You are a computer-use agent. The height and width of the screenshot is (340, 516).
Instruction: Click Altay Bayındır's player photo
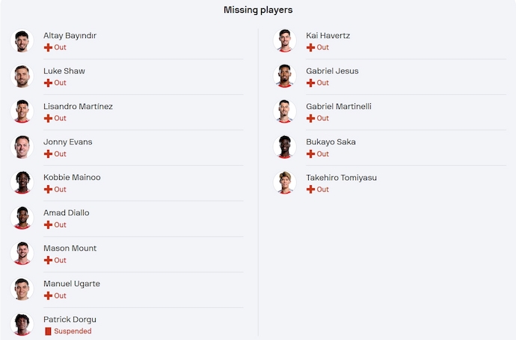click(x=22, y=41)
